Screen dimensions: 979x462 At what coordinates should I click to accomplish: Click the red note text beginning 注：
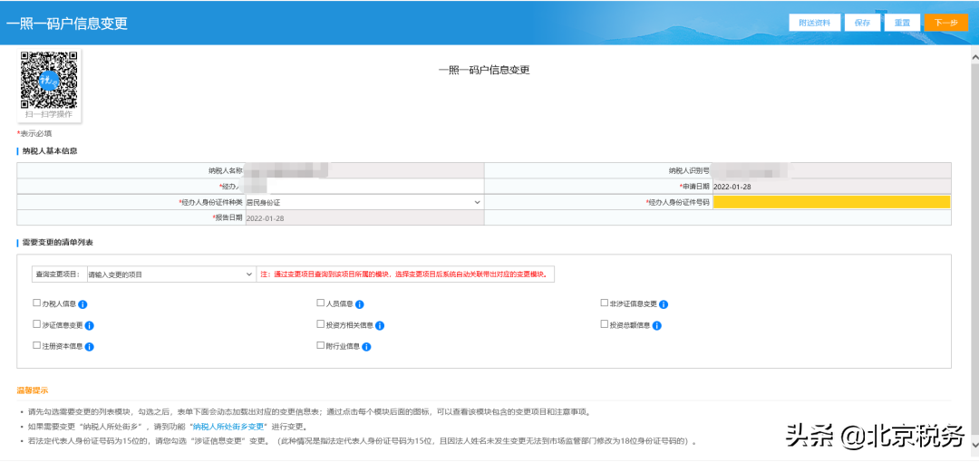406,274
